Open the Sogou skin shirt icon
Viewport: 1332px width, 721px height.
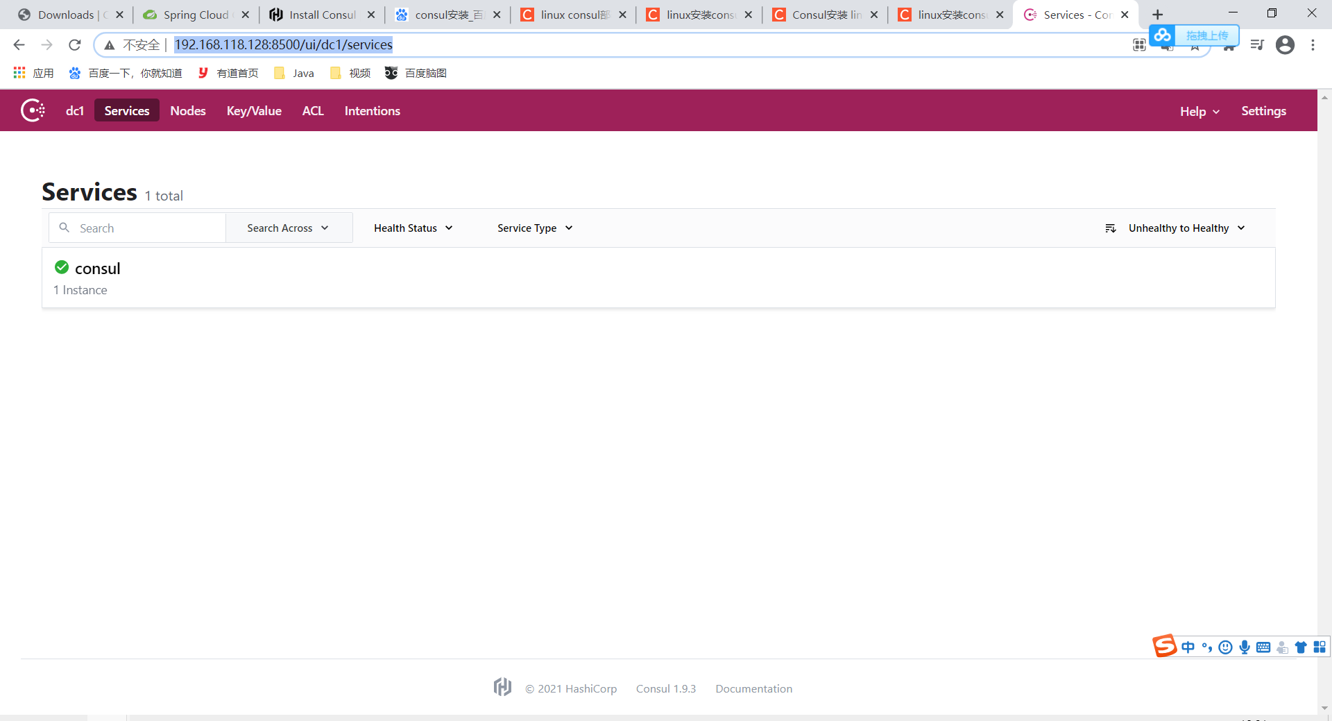(x=1301, y=647)
